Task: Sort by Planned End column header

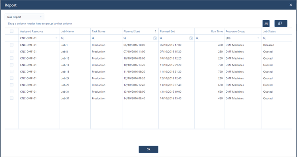Action: click(x=177, y=32)
